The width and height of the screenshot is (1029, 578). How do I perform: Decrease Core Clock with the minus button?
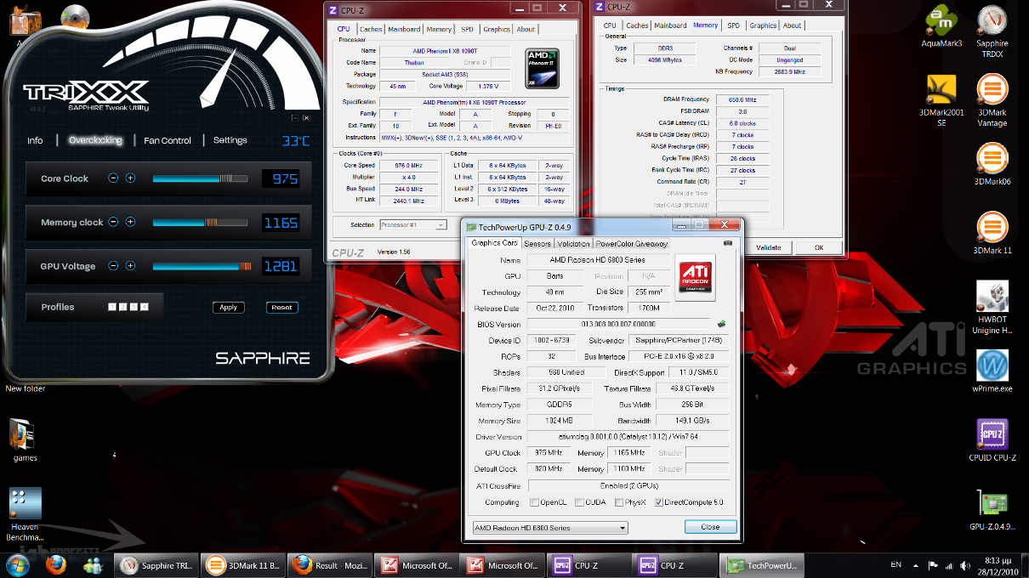point(113,178)
